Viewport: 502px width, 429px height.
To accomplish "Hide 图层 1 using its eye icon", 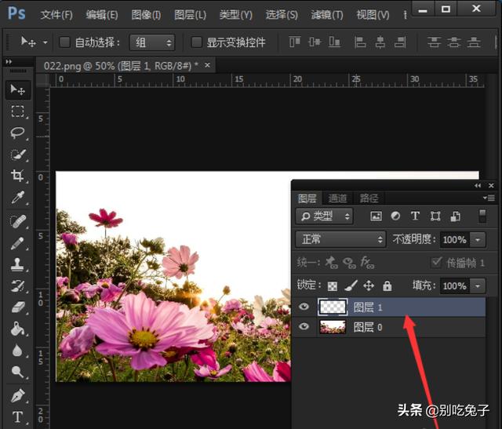I will pos(304,307).
